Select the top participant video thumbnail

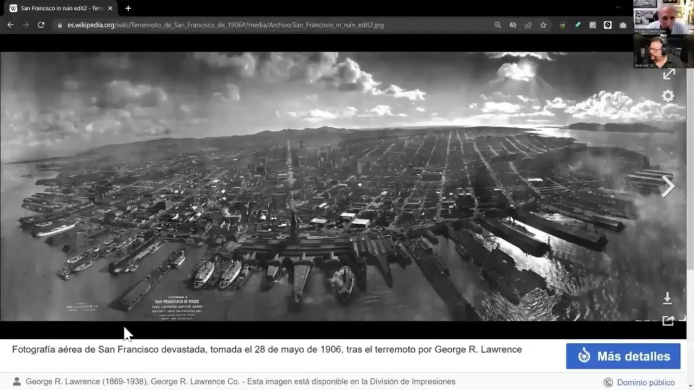663,17
